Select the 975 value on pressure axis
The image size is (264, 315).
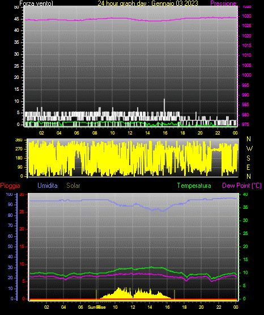pos(245,124)
